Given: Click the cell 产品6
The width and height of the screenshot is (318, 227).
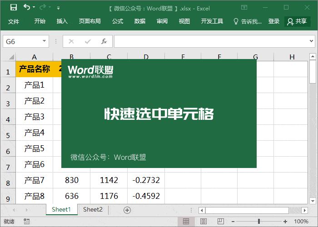Looking at the screenshot, I should pos(34,164).
